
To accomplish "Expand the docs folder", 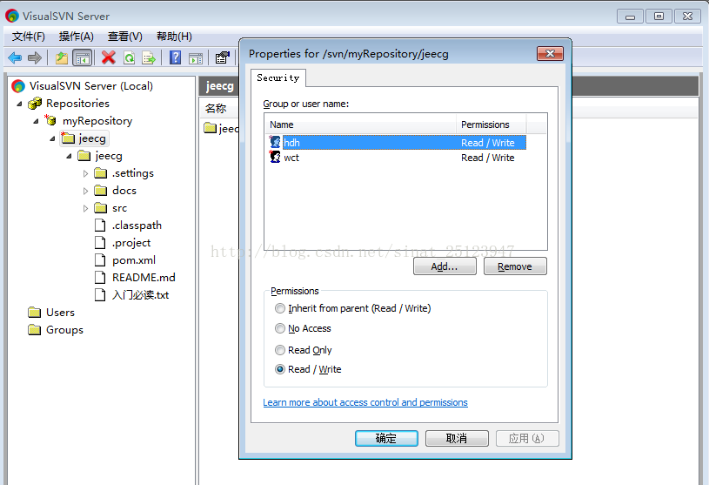I will pos(85,191).
